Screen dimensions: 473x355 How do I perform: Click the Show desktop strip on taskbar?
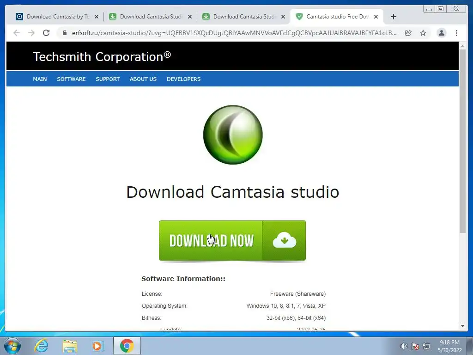tap(470, 346)
